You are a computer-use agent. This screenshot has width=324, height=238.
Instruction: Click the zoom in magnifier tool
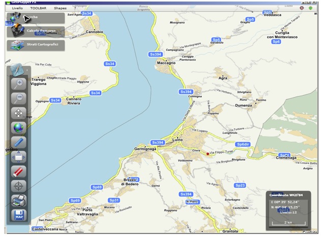click(x=19, y=83)
